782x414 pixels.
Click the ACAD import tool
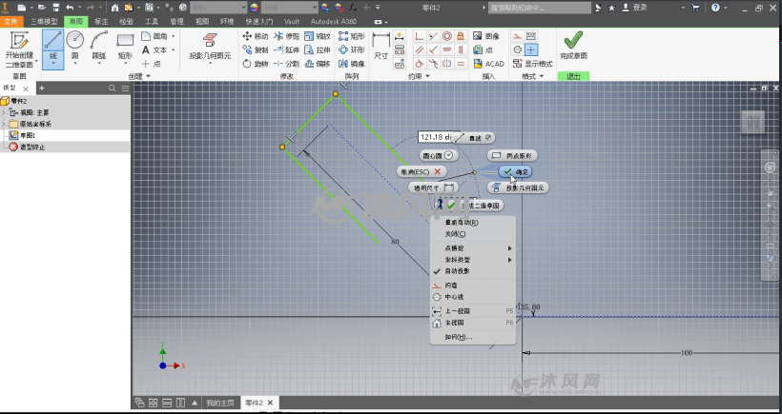(488, 64)
